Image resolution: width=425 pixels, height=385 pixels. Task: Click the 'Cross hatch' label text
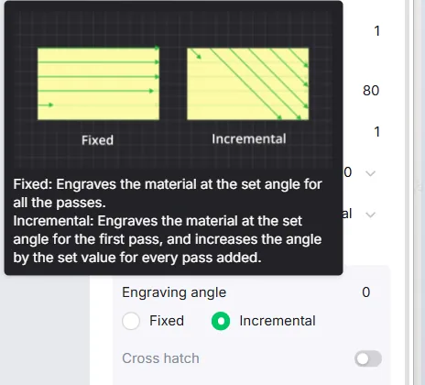160,358
